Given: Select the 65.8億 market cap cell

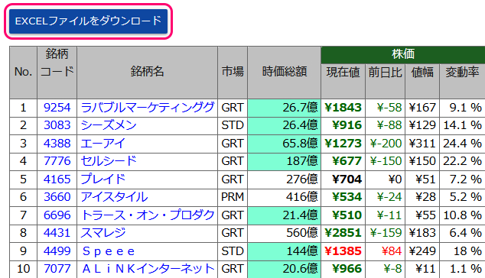Looking at the screenshot, I should (285, 144).
